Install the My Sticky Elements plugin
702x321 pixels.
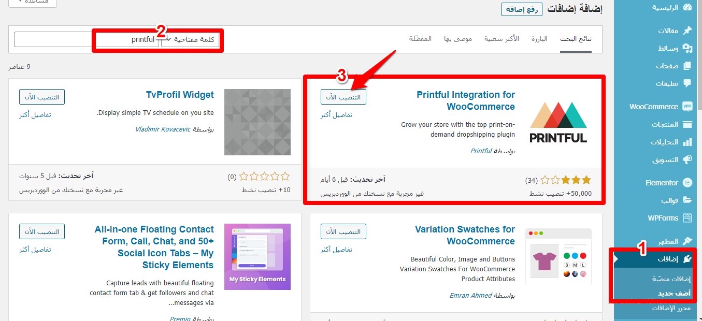[42, 231]
